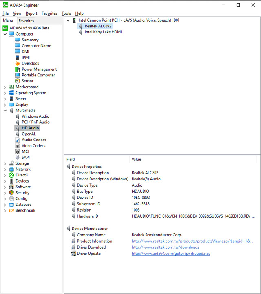Select Intel Kaby Lake HDMI device
Image resolution: width=261 pixels, height=294 pixels.
point(103,32)
